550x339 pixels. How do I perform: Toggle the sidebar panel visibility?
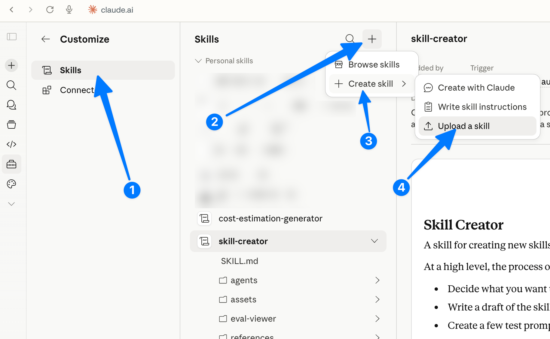(11, 37)
